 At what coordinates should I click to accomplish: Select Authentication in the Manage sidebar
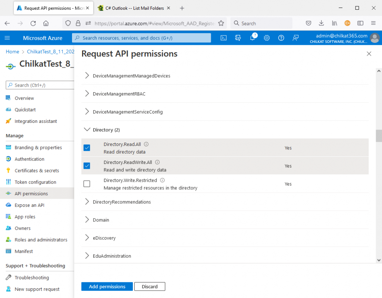click(28, 159)
